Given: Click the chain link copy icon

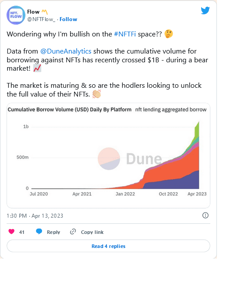Looking at the screenshot, I should pos(73,232).
